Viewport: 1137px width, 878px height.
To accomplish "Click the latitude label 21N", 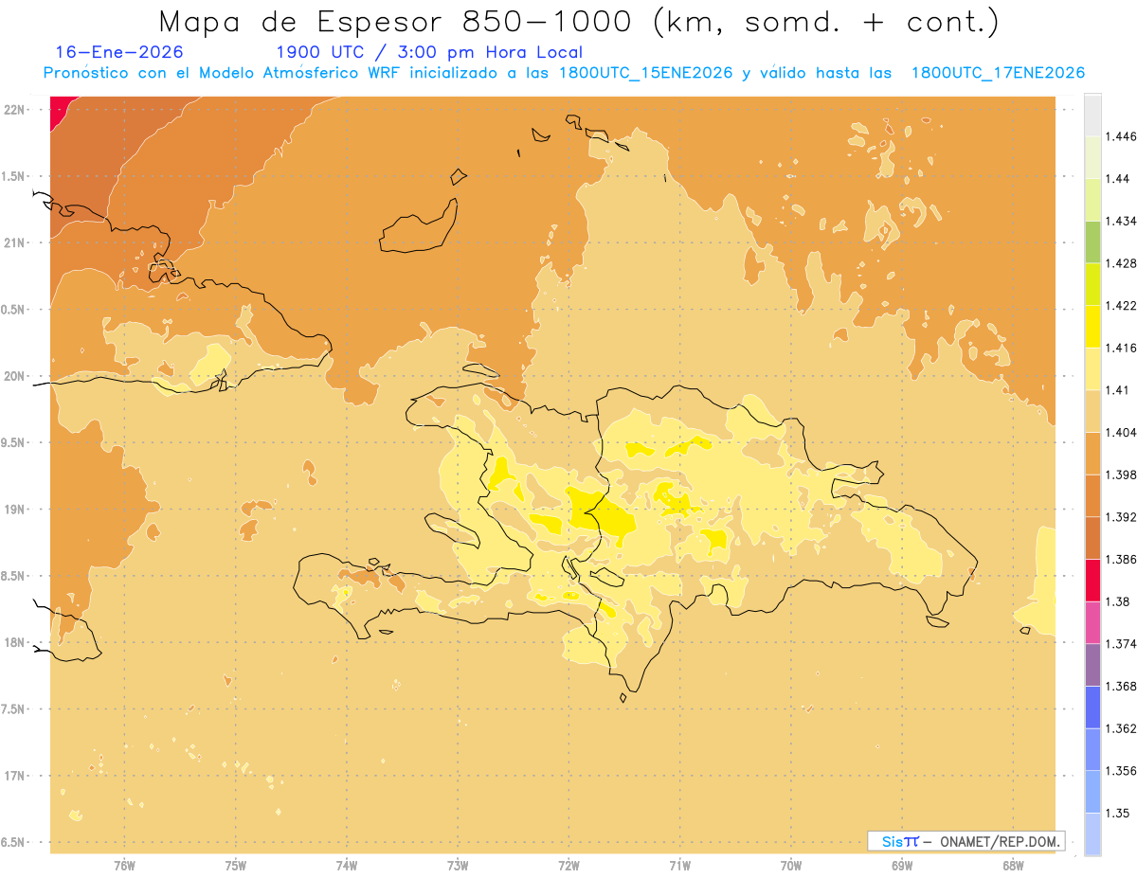I will tap(14, 242).
